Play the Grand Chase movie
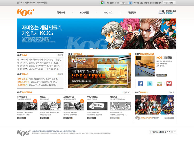 168,105
